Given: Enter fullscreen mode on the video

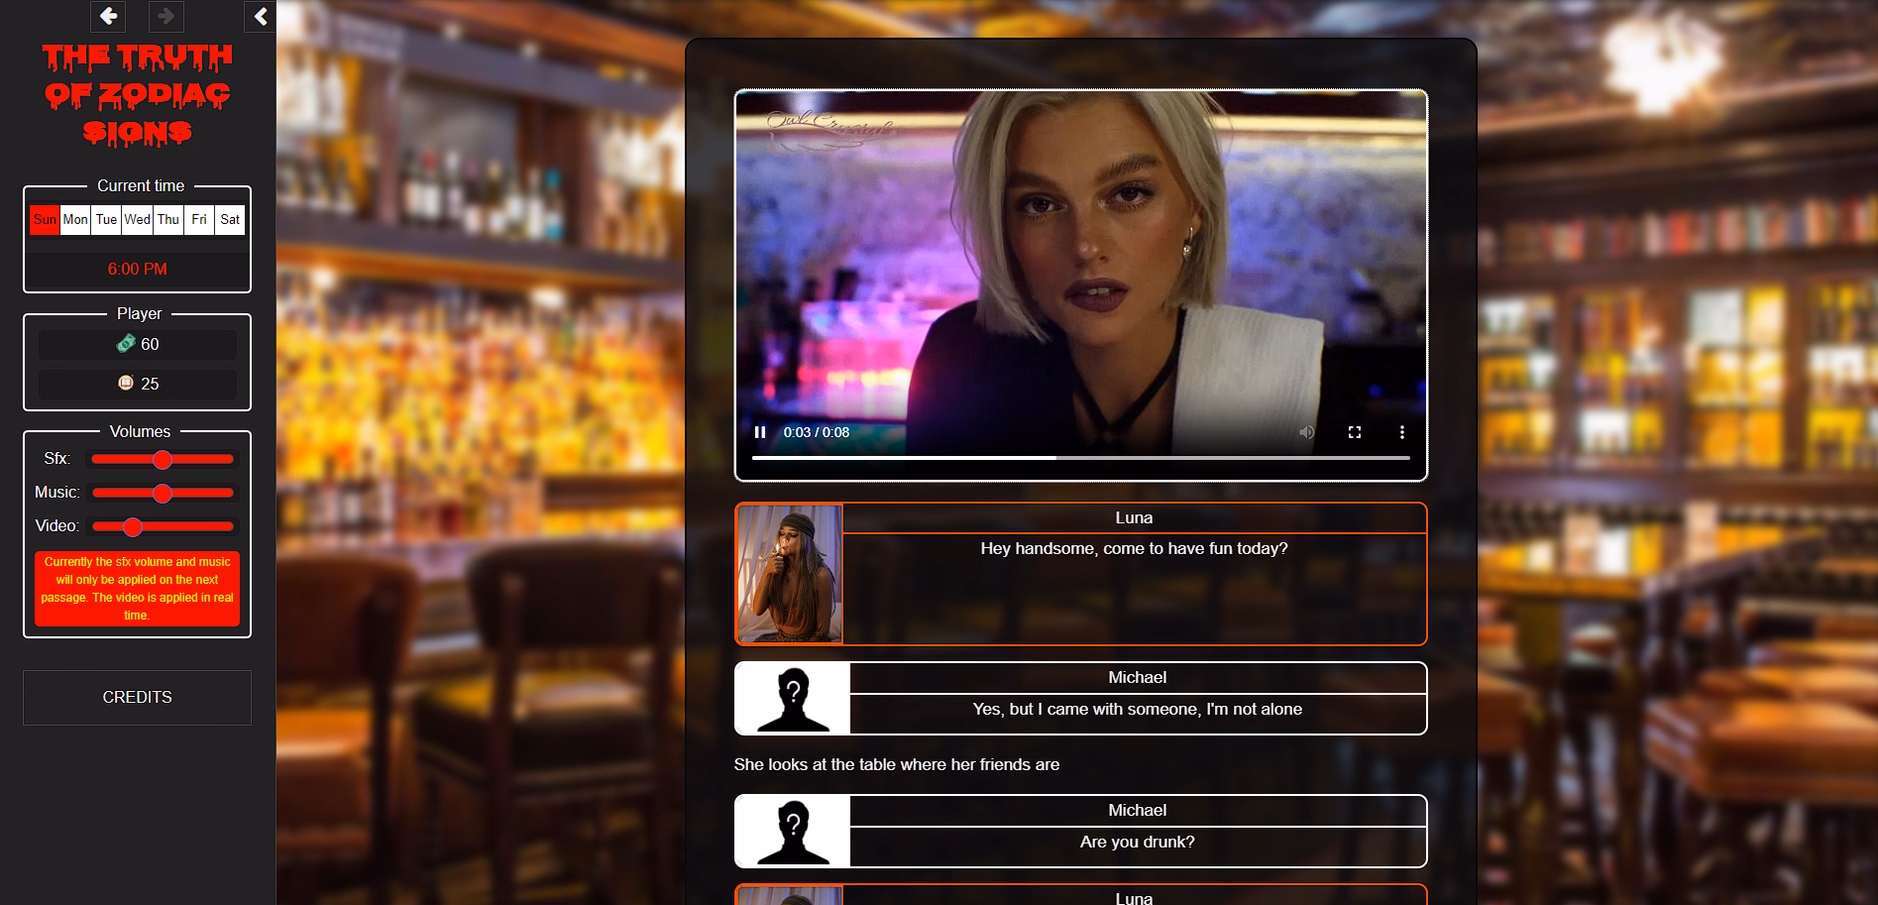Looking at the screenshot, I should point(1355,432).
